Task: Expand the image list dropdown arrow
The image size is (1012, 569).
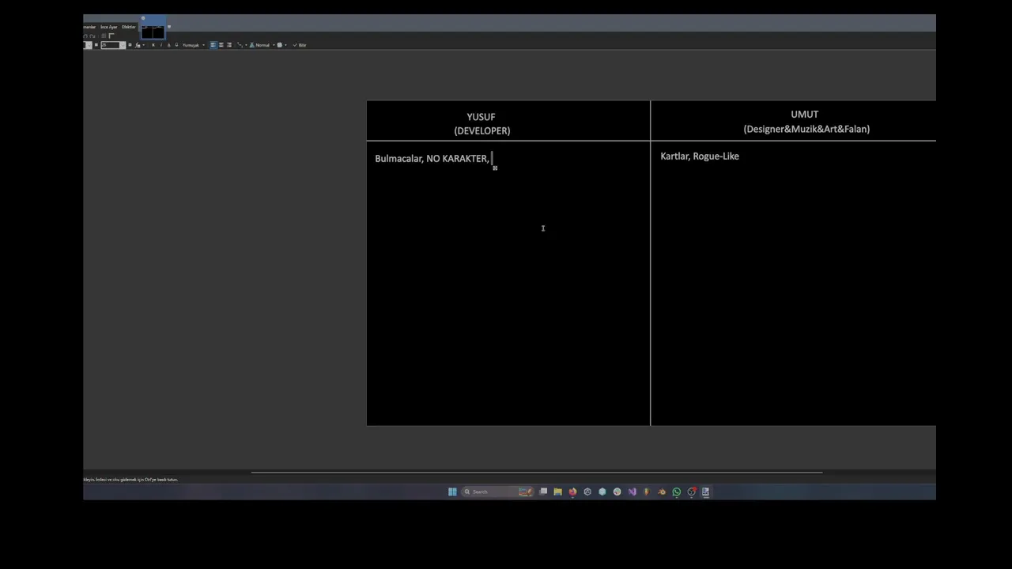Action: pos(169,27)
